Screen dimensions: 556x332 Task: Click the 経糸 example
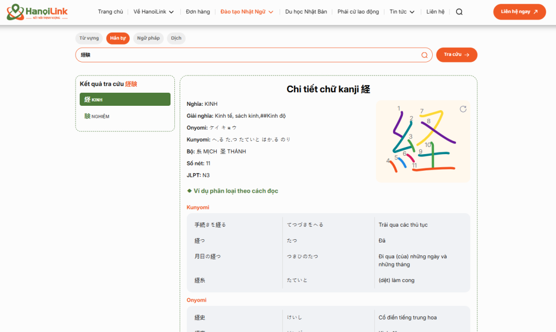[x=200, y=280]
